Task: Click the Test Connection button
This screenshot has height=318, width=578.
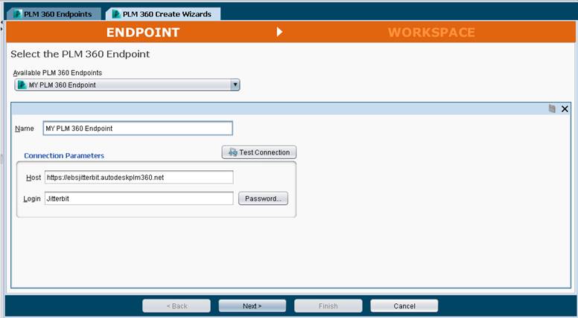Action: pos(259,152)
